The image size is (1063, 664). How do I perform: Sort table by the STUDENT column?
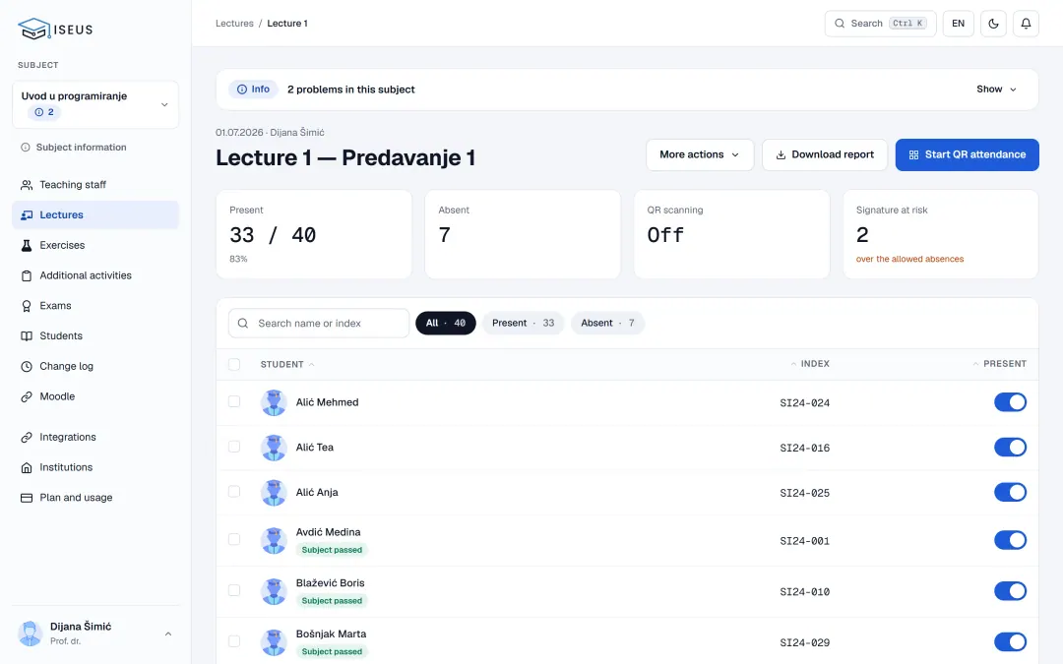point(287,365)
